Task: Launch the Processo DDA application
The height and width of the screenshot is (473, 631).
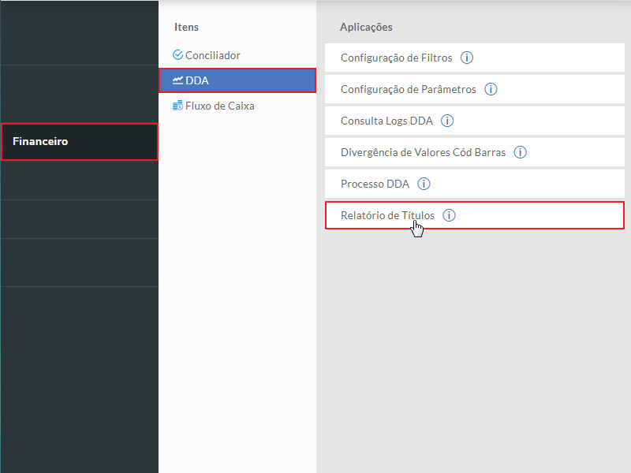Action: (x=375, y=184)
